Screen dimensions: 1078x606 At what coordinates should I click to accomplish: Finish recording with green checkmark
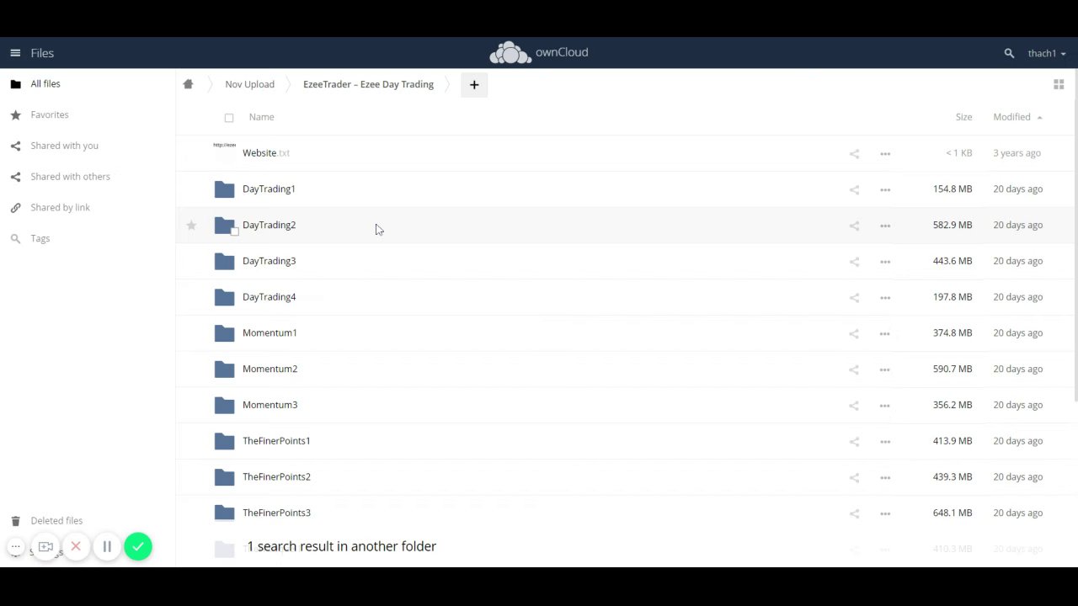(138, 547)
